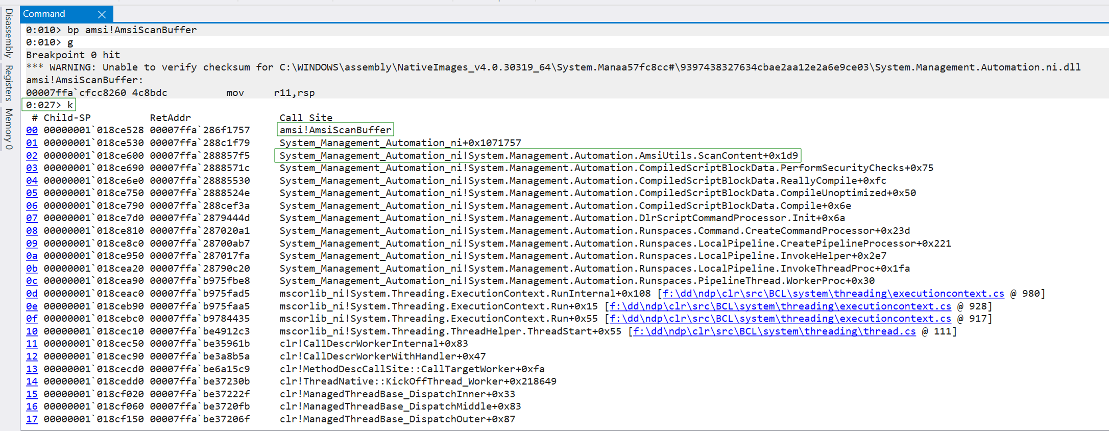This screenshot has width=1109, height=431.
Task: Open the Memory 0 side panel
Action: click(9, 129)
